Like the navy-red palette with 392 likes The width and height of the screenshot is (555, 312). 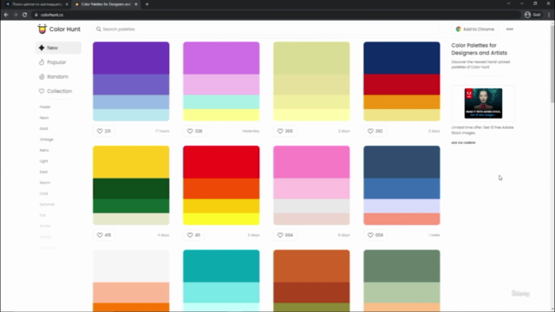pyautogui.click(x=375, y=131)
